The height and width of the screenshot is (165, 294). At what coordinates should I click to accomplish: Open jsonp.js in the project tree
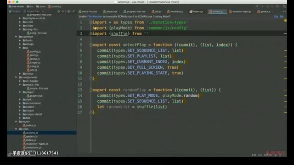[33, 59]
